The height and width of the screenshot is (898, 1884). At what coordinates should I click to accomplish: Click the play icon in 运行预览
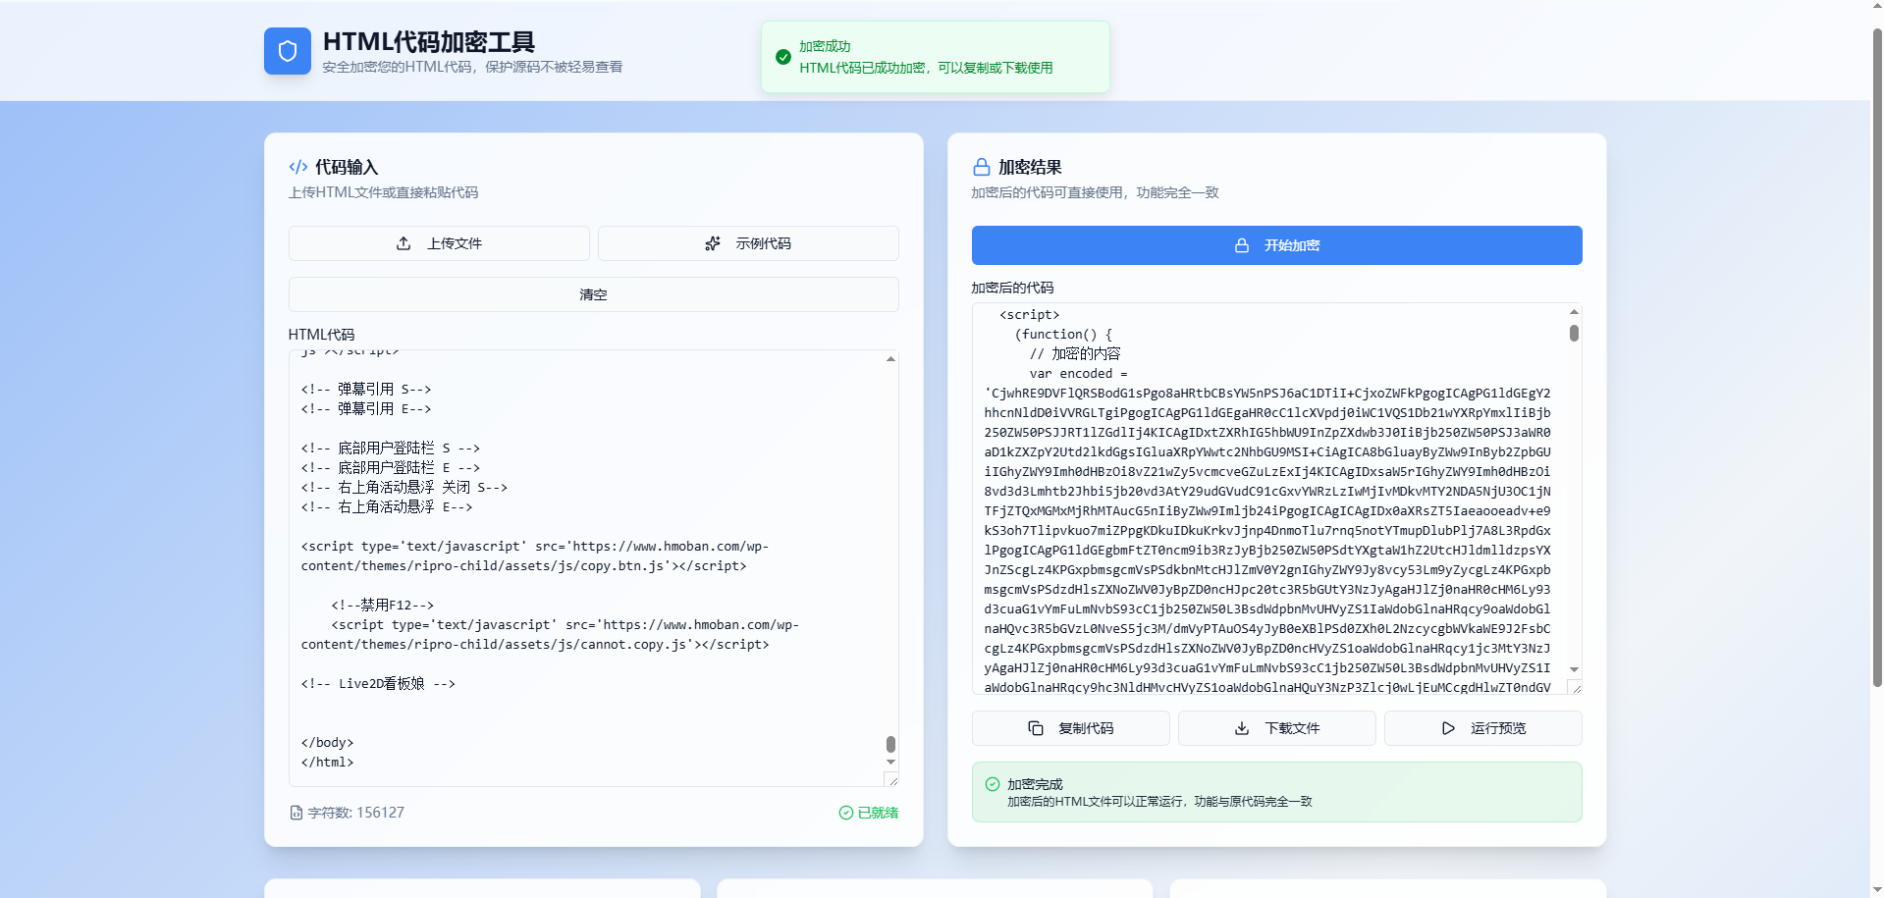click(1448, 728)
